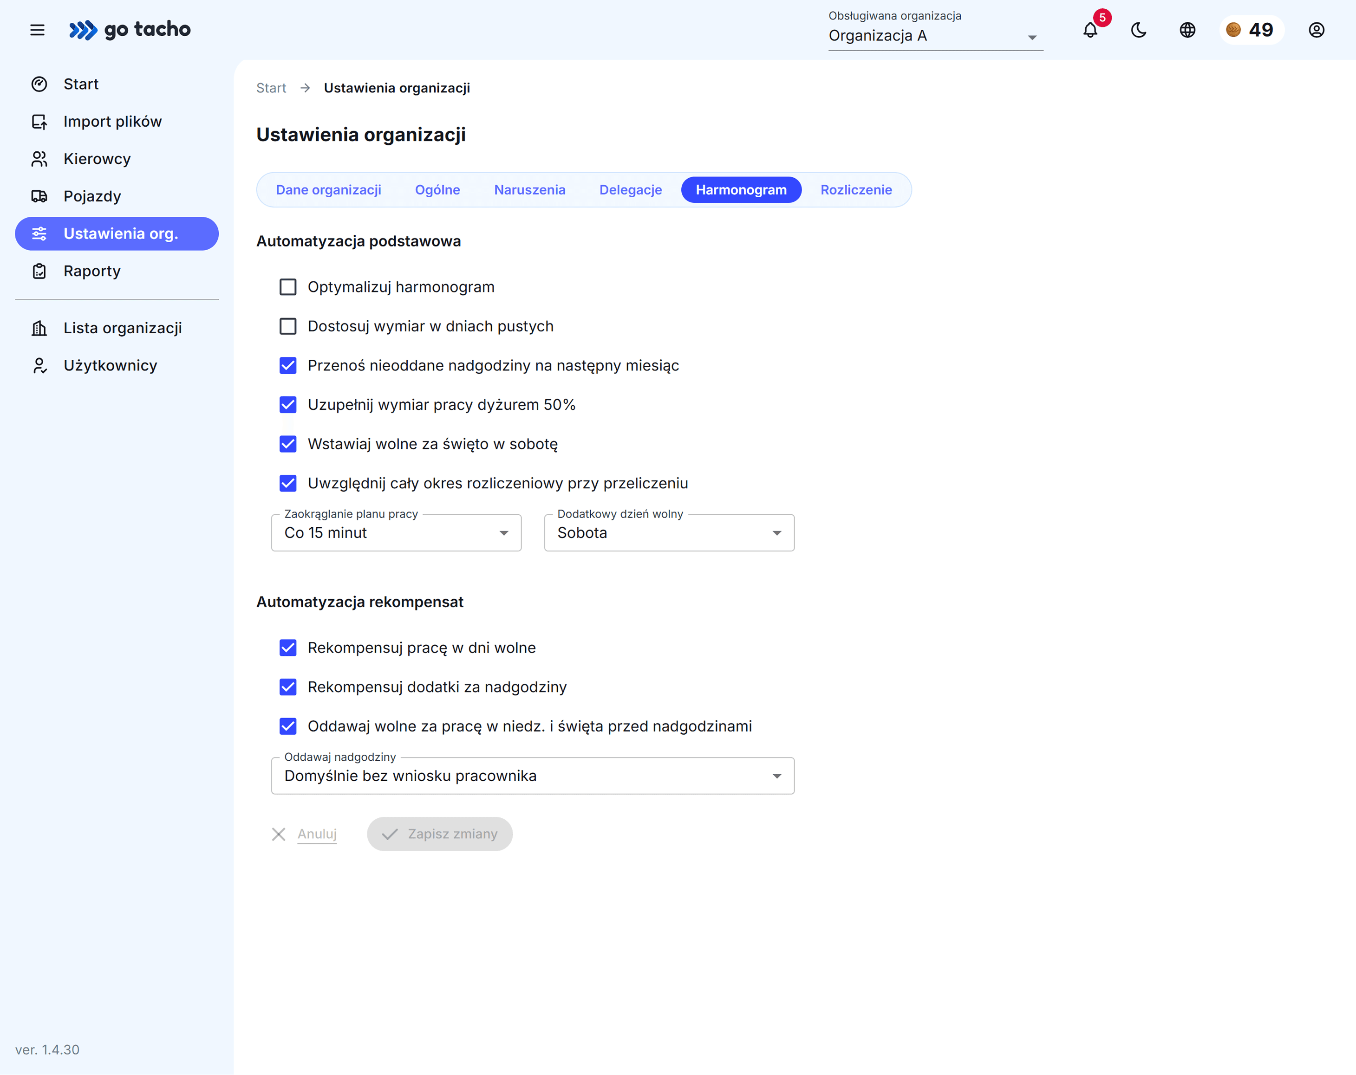Select Ustawienia org. in sidebar
This screenshot has height=1075, width=1356.
point(117,234)
